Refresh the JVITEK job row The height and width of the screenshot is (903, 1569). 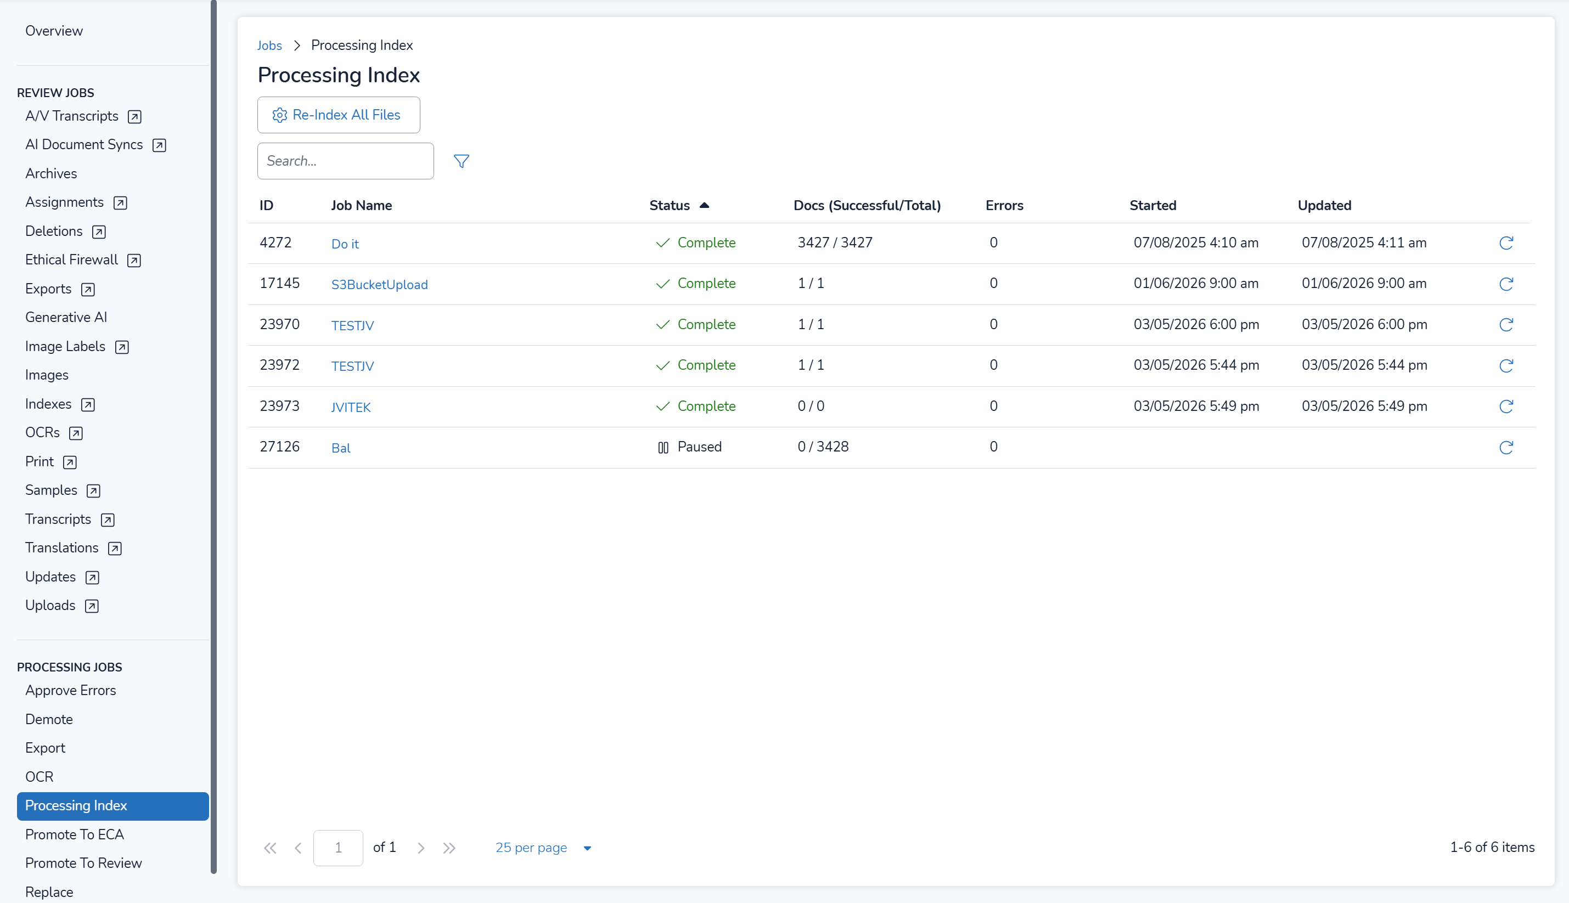click(x=1506, y=406)
